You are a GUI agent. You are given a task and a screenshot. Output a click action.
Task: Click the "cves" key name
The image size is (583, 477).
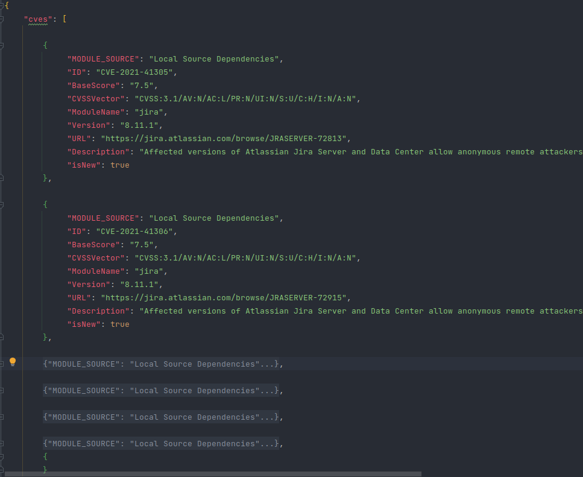click(x=38, y=19)
